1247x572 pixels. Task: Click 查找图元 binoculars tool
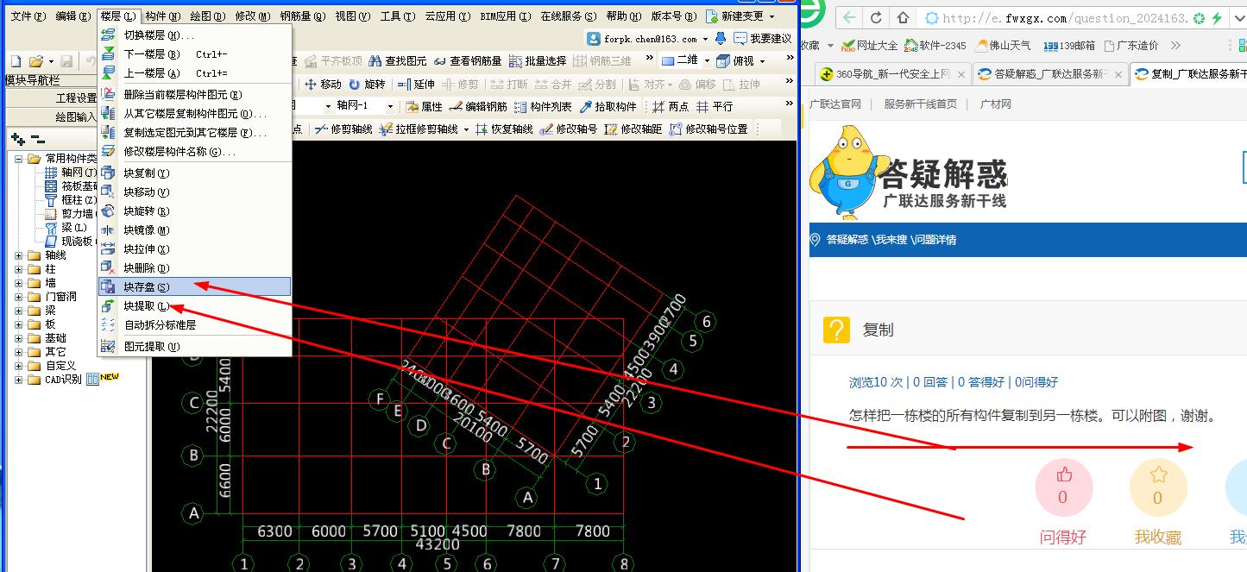[x=398, y=60]
